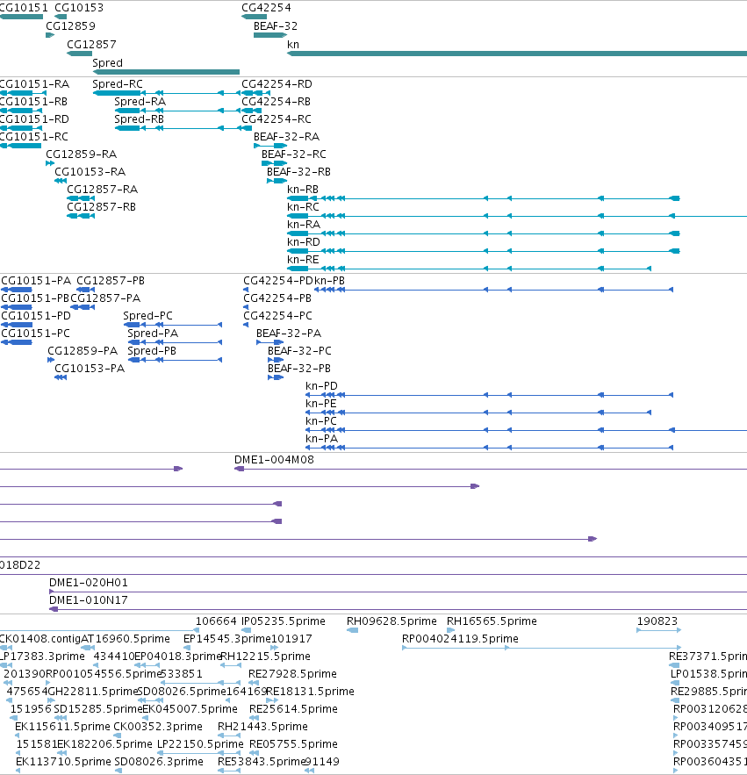Viewport: 747px width, 775px height.
Task: Select BAC clone DME1-004M08
Action: click(491, 469)
